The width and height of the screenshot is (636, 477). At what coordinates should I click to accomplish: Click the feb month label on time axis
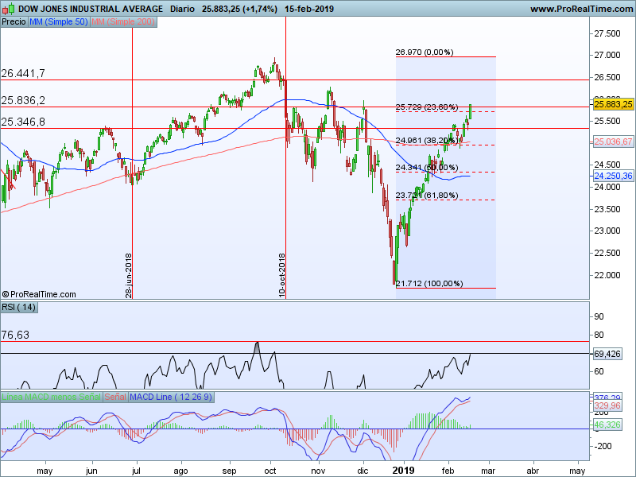click(x=448, y=471)
